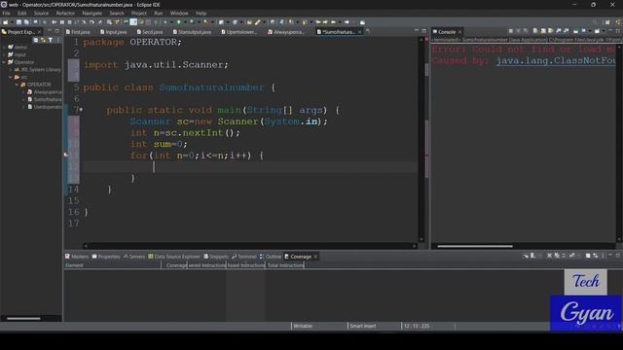Close the Coverage view tab
This screenshot has height=350, width=623.
[315, 257]
